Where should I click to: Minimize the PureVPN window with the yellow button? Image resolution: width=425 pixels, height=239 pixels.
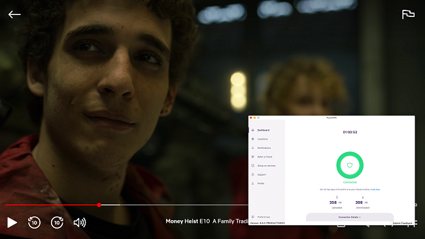pos(254,118)
